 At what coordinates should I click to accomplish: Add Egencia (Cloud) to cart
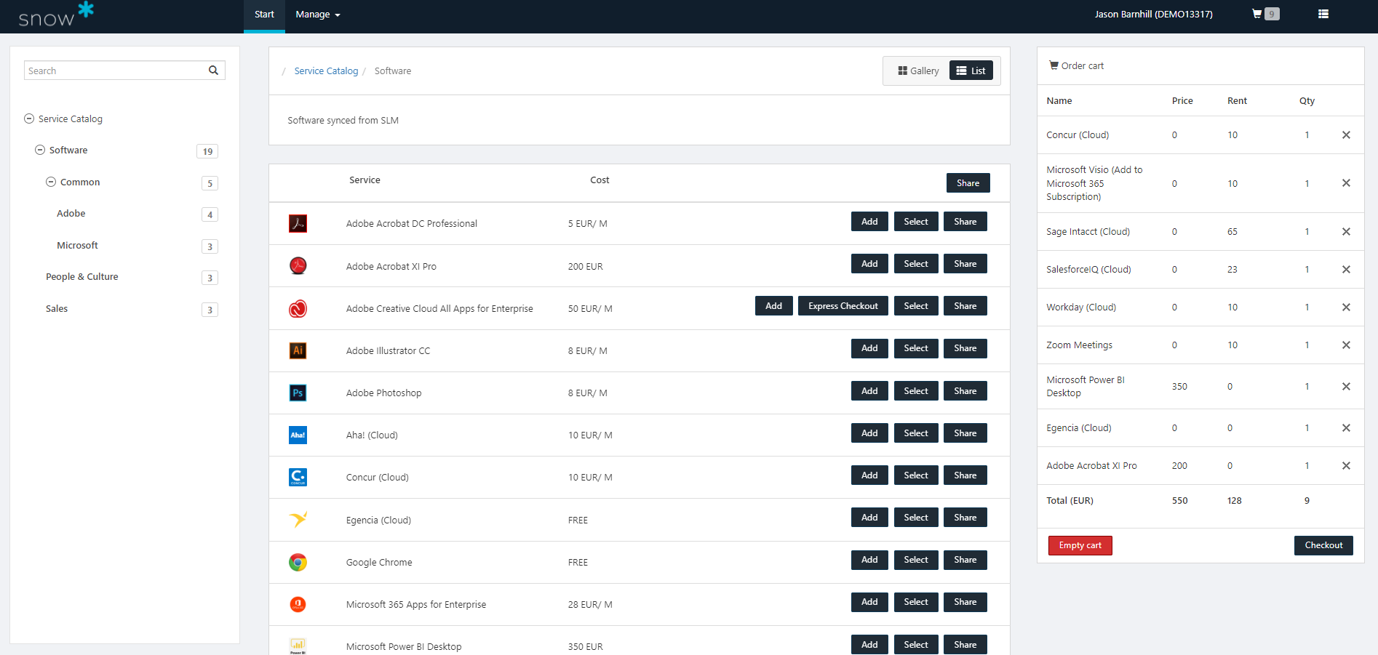pyautogui.click(x=869, y=518)
